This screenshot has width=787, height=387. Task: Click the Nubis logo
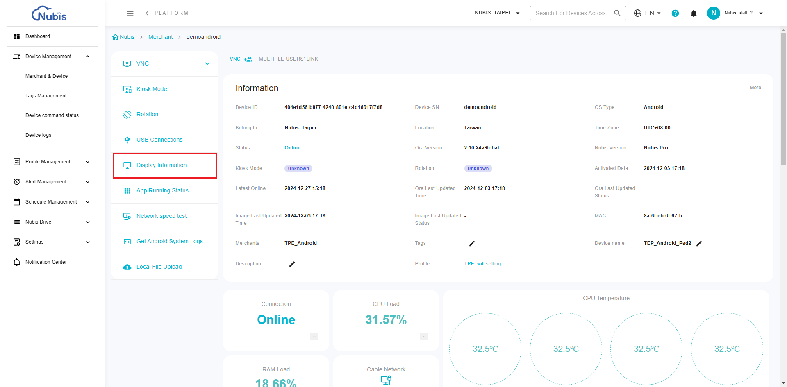tap(49, 13)
